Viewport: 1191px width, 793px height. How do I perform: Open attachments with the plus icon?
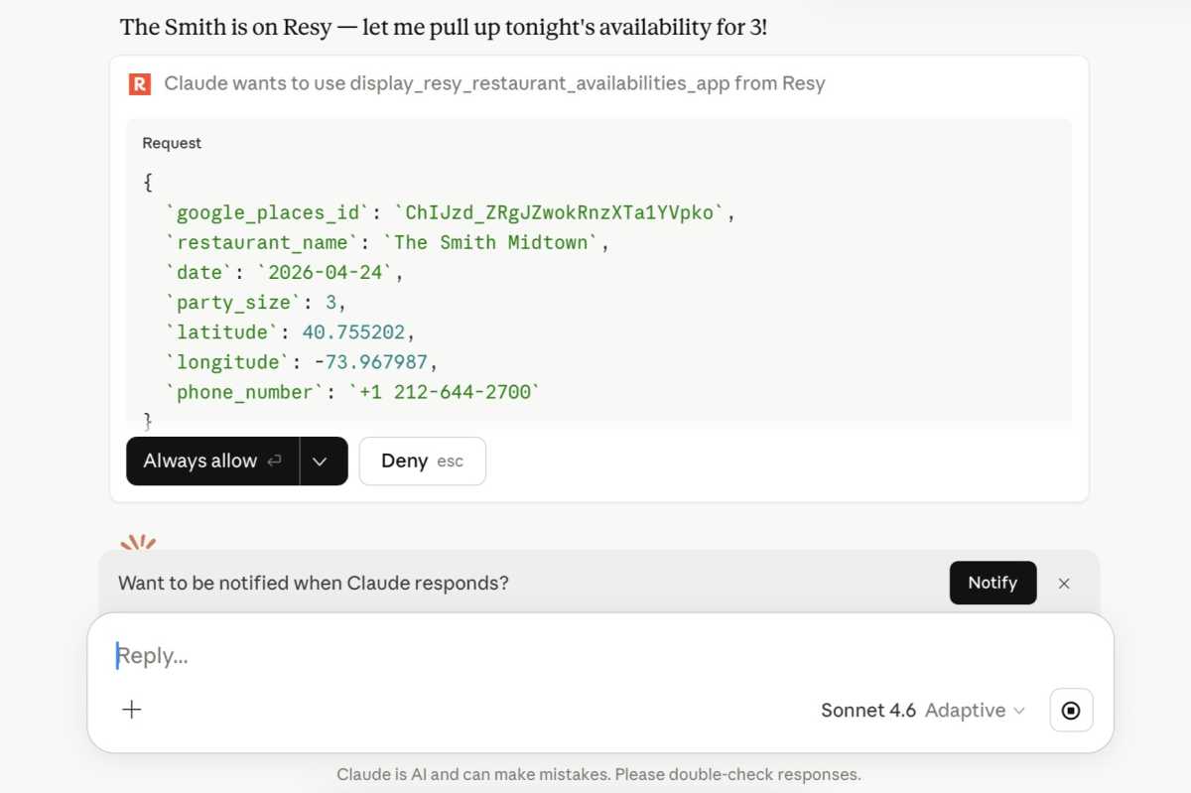click(132, 709)
